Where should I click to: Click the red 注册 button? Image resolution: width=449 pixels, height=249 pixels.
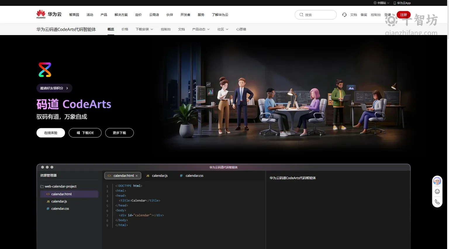click(x=404, y=15)
